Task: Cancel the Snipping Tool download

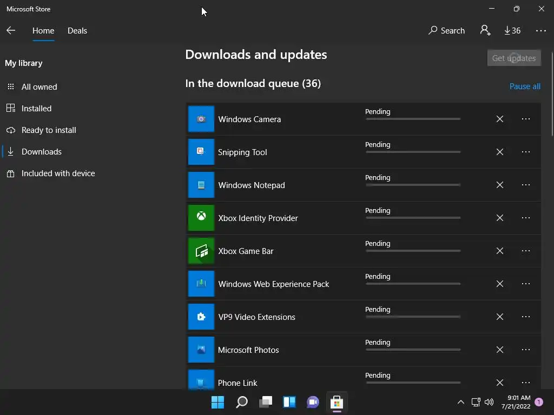Action: click(499, 152)
